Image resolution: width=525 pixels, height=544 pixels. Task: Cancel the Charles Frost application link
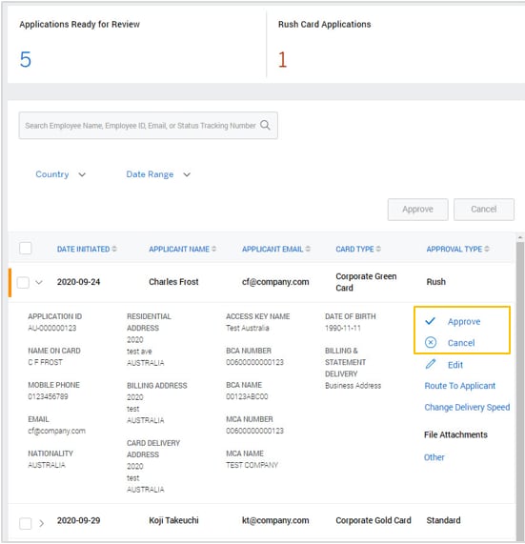tap(461, 343)
